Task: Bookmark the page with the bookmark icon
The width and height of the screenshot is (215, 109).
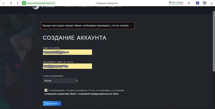Action: pyautogui.click(x=189, y=3)
